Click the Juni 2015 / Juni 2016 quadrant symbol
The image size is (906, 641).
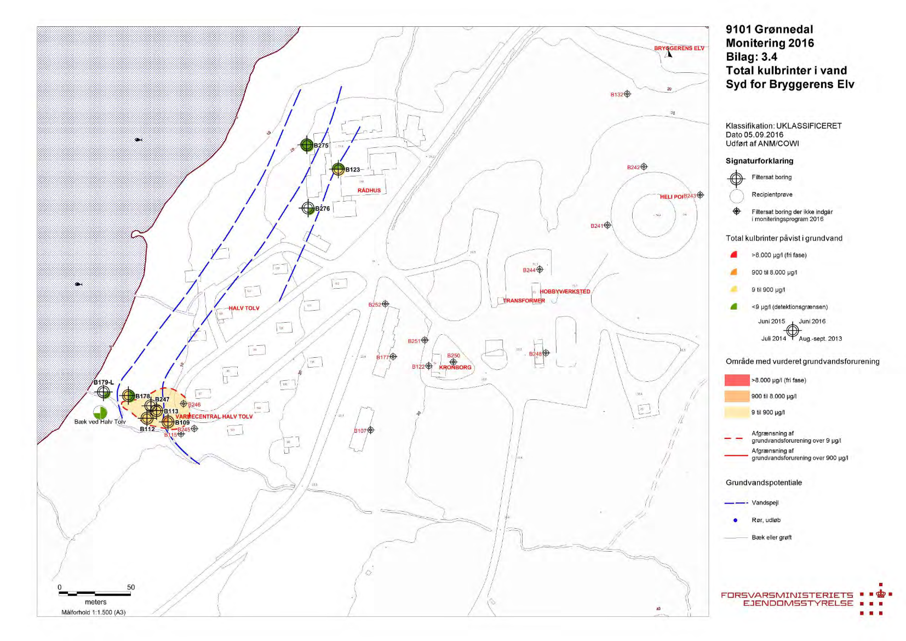[x=792, y=330]
